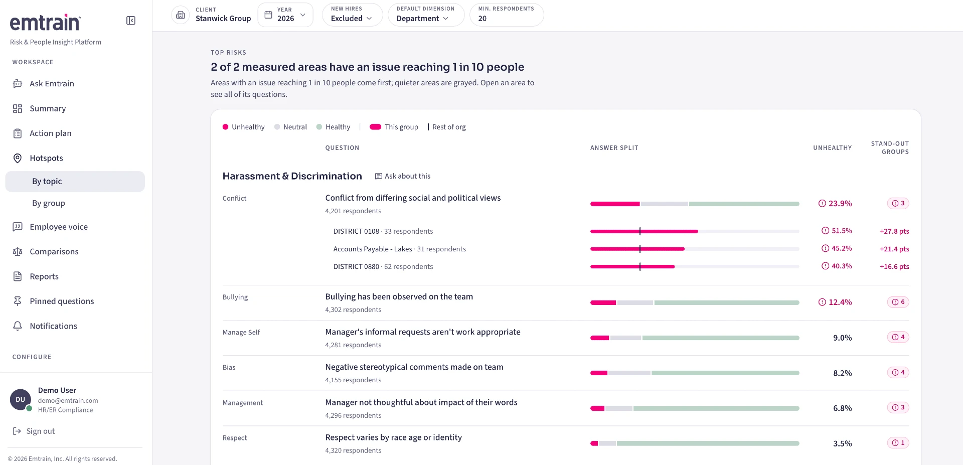Click the Healthy legend green dot
This screenshot has height=465, width=963.
(x=319, y=127)
